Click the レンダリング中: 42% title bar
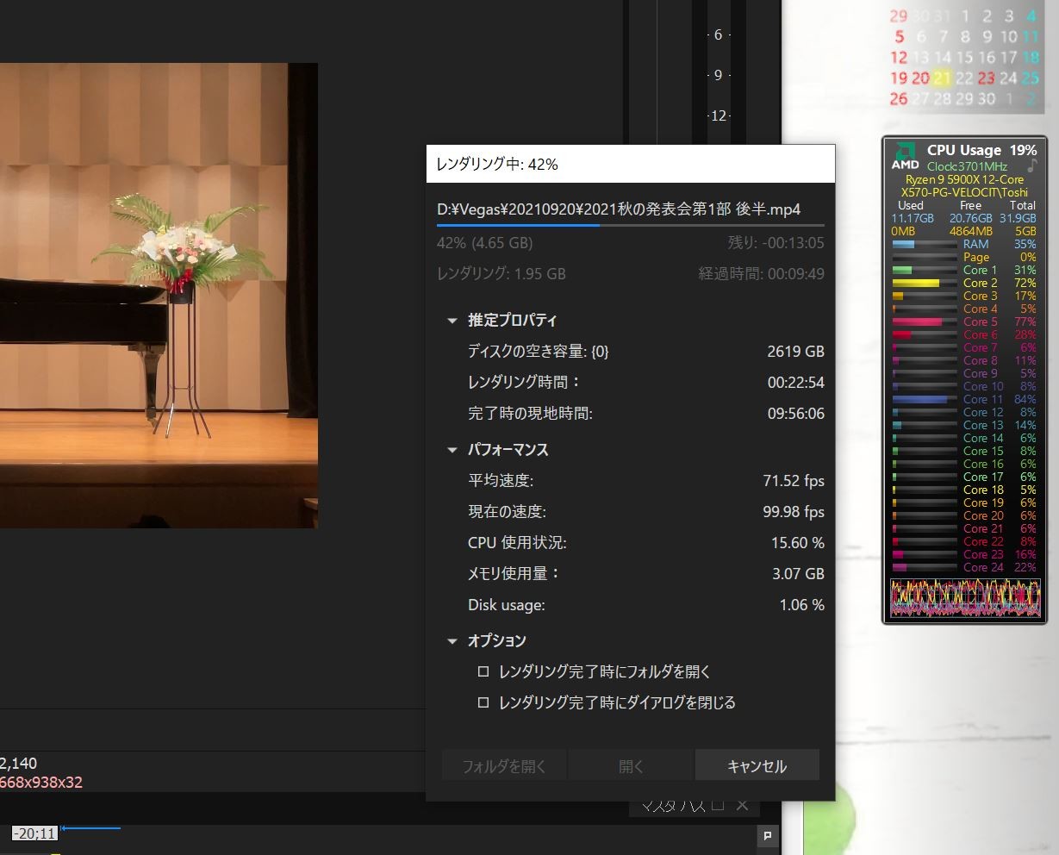The image size is (1059, 855). pos(630,164)
